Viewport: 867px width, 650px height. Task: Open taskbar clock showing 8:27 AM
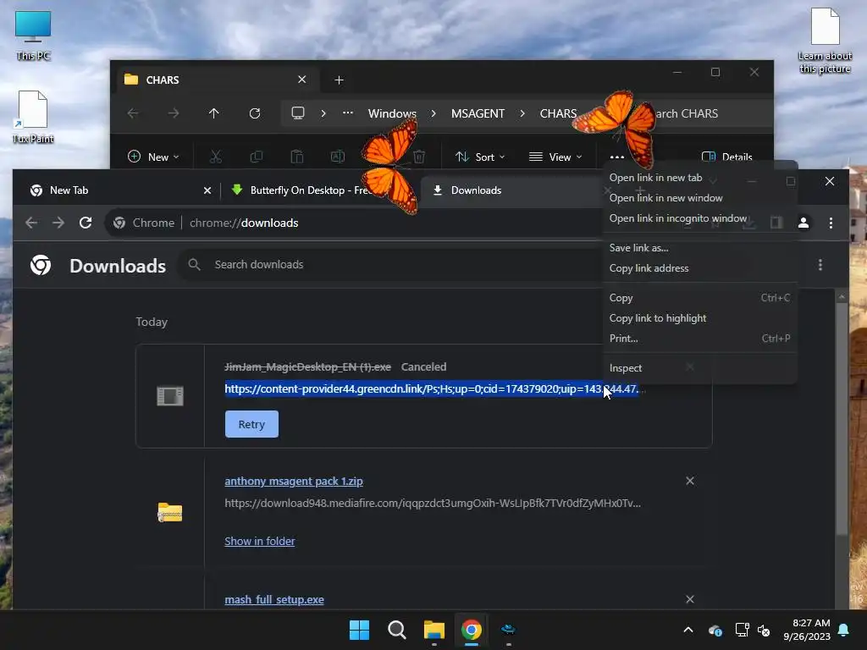click(806, 630)
